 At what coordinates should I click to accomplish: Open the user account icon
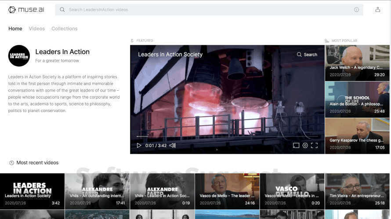point(378,10)
